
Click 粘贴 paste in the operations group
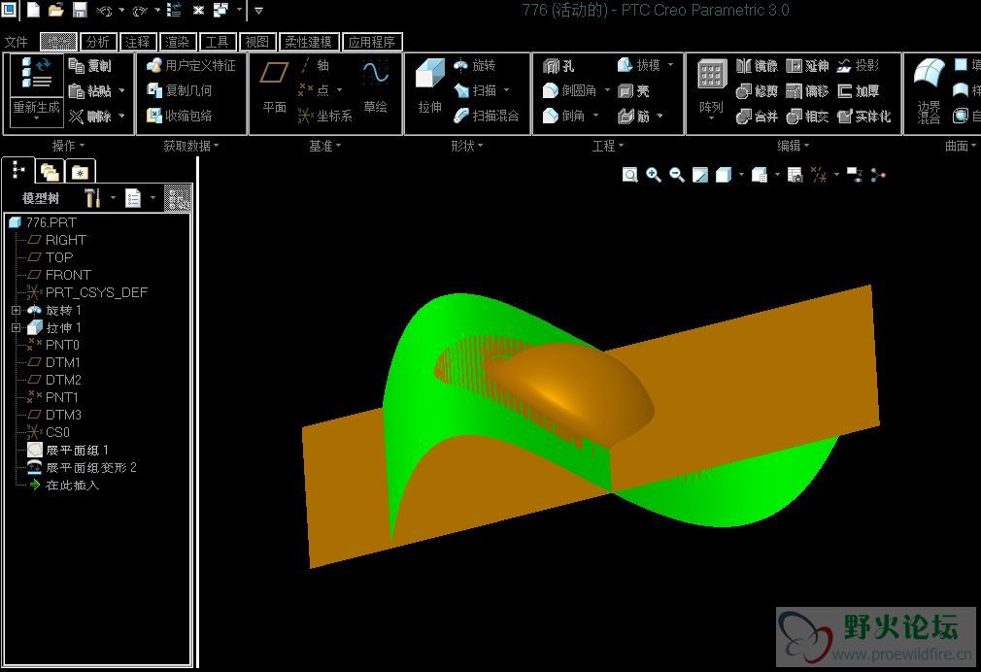[x=89, y=90]
